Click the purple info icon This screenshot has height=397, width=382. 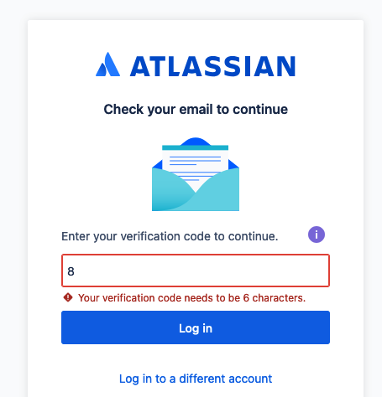point(317,235)
